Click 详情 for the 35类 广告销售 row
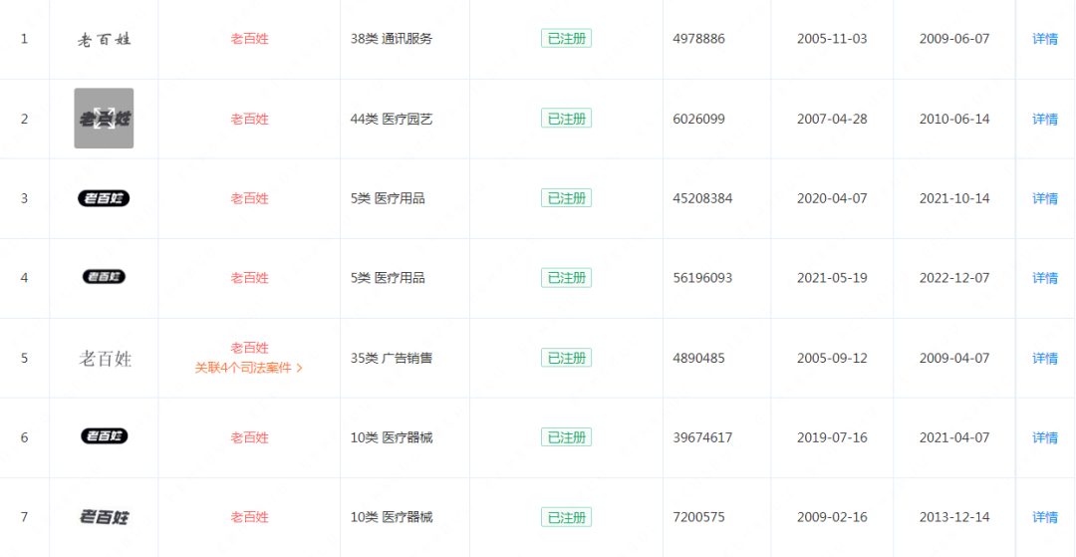This screenshot has height=557, width=1076. pyautogui.click(x=1045, y=358)
